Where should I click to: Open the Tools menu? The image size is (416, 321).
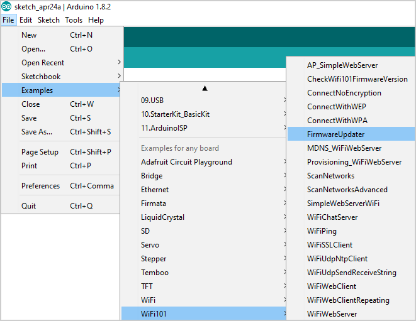(74, 20)
